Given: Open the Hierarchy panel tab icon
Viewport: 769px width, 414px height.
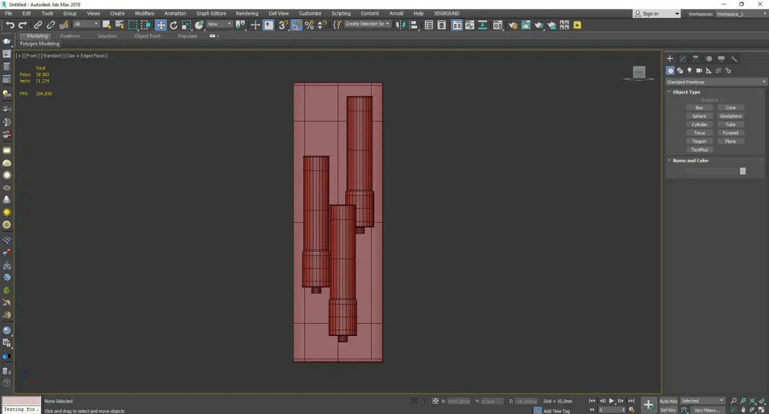Looking at the screenshot, I should tap(695, 58).
